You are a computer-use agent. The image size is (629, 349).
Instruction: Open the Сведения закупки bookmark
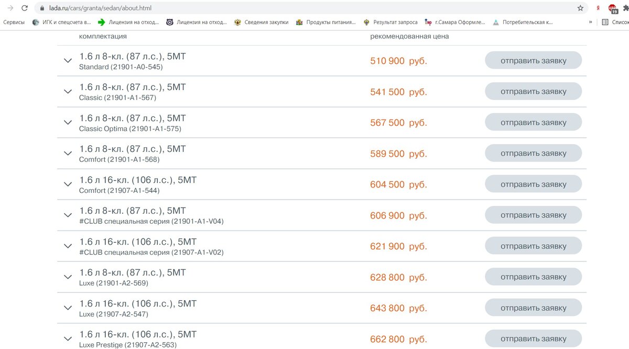click(261, 22)
